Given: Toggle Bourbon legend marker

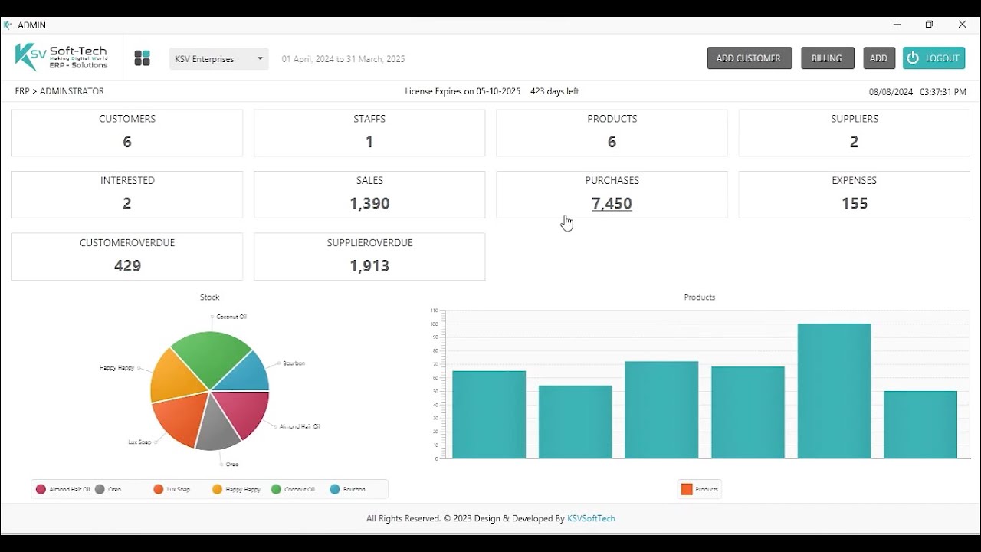Looking at the screenshot, I should pos(335,489).
